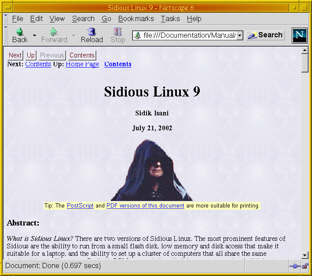This screenshot has width=312, height=276.
Task: Click the hooded figure image
Action: pos(152,170)
